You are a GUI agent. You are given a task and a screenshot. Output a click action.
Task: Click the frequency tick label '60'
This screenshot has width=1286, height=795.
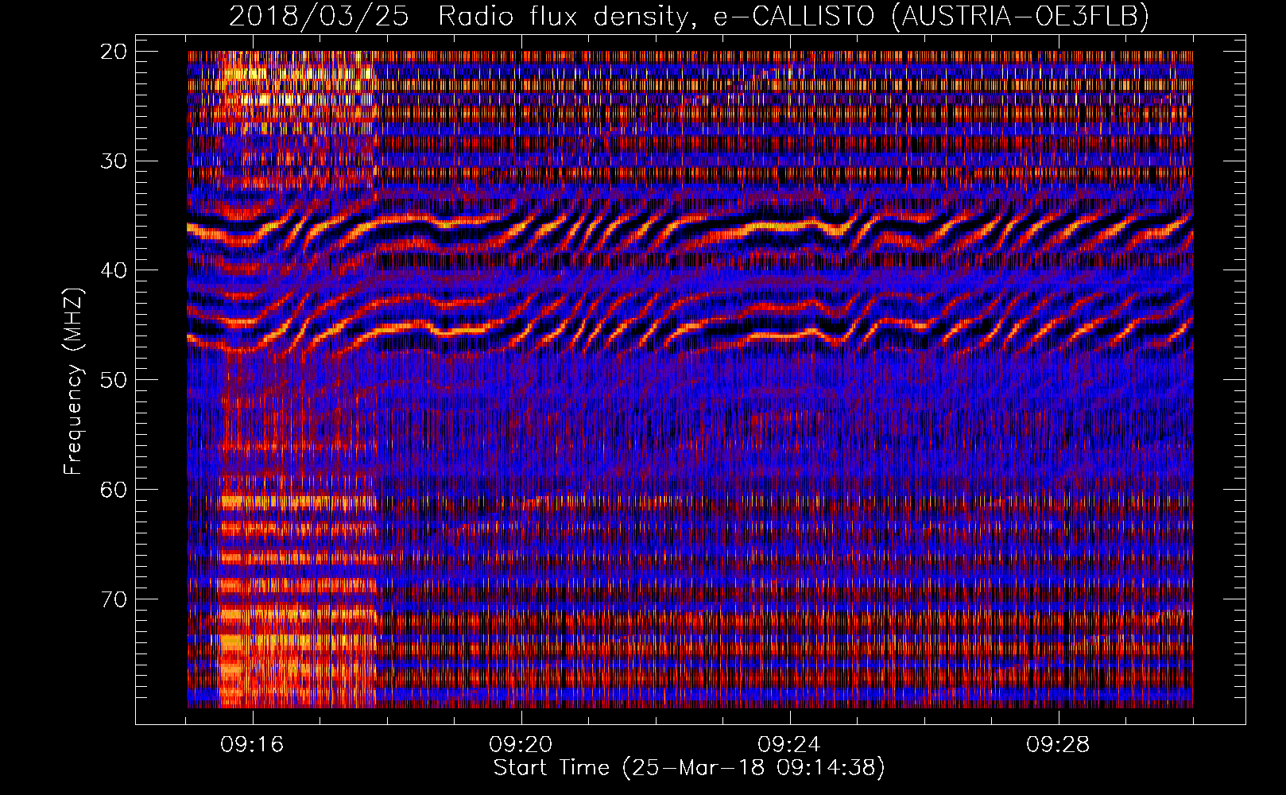(114, 489)
